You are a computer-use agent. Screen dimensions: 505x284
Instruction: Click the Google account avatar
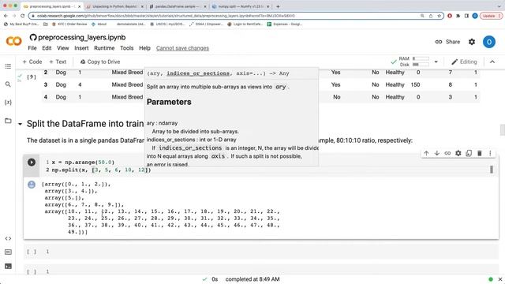click(x=489, y=42)
